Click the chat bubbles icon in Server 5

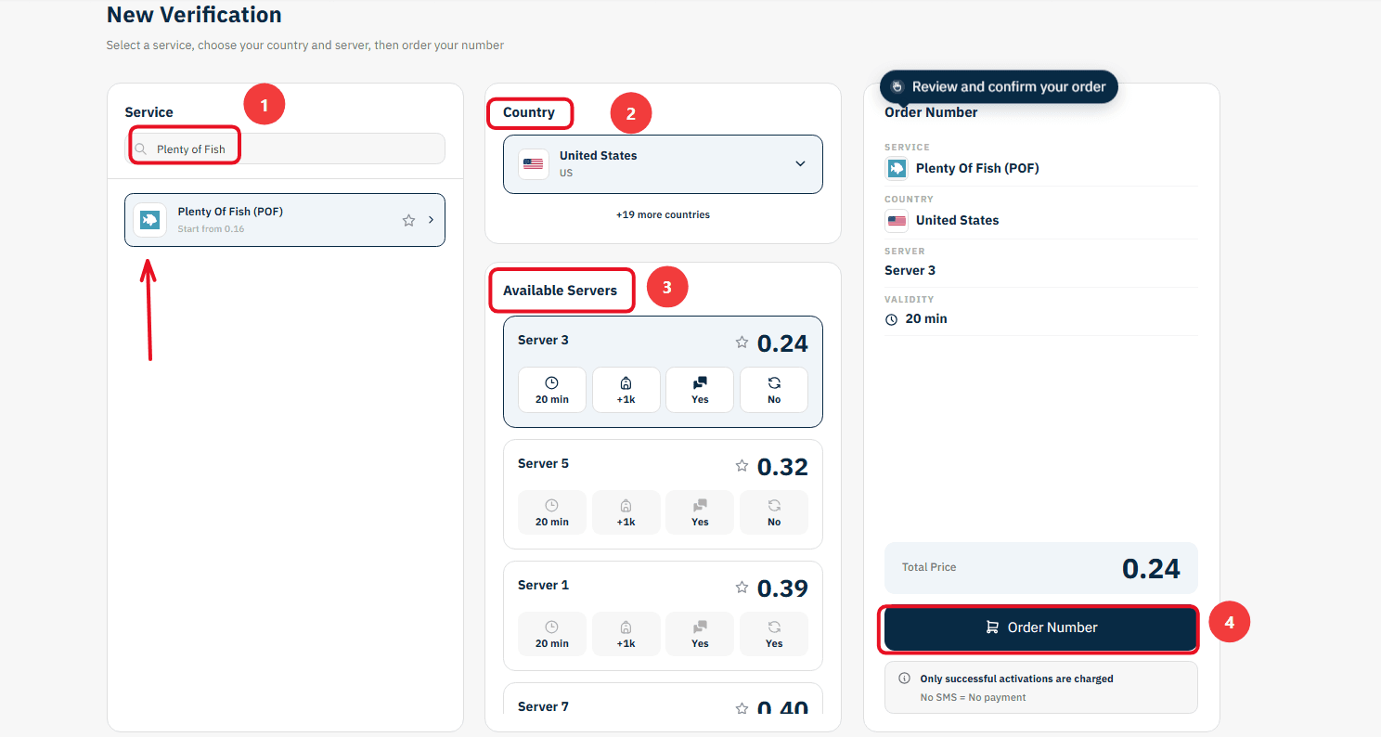coord(700,506)
